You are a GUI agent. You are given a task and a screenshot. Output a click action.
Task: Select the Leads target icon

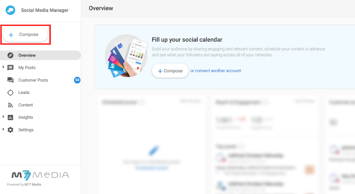10,93
